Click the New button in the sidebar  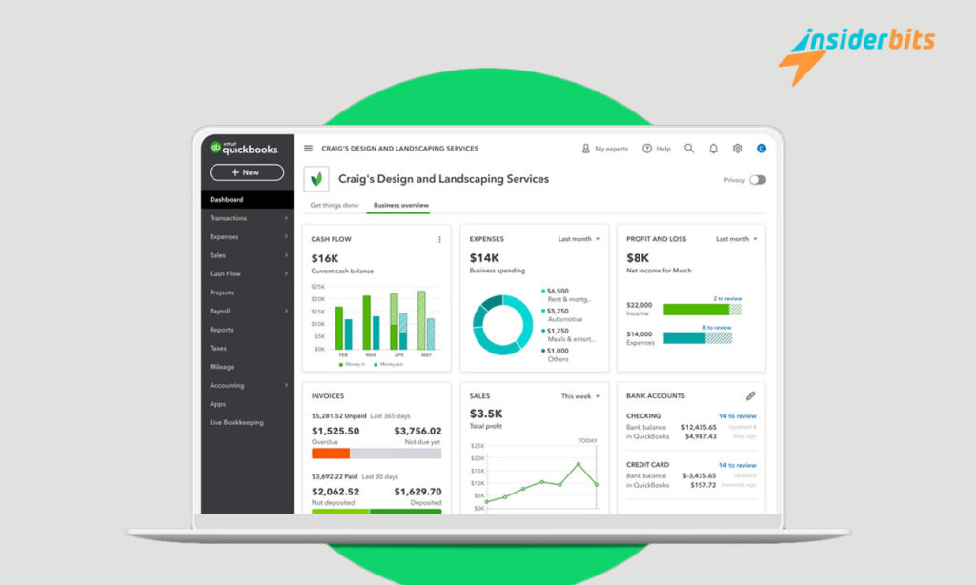(246, 172)
